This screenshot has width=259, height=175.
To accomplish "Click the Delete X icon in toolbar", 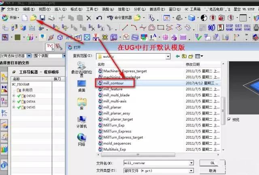I will click(89, 18).
